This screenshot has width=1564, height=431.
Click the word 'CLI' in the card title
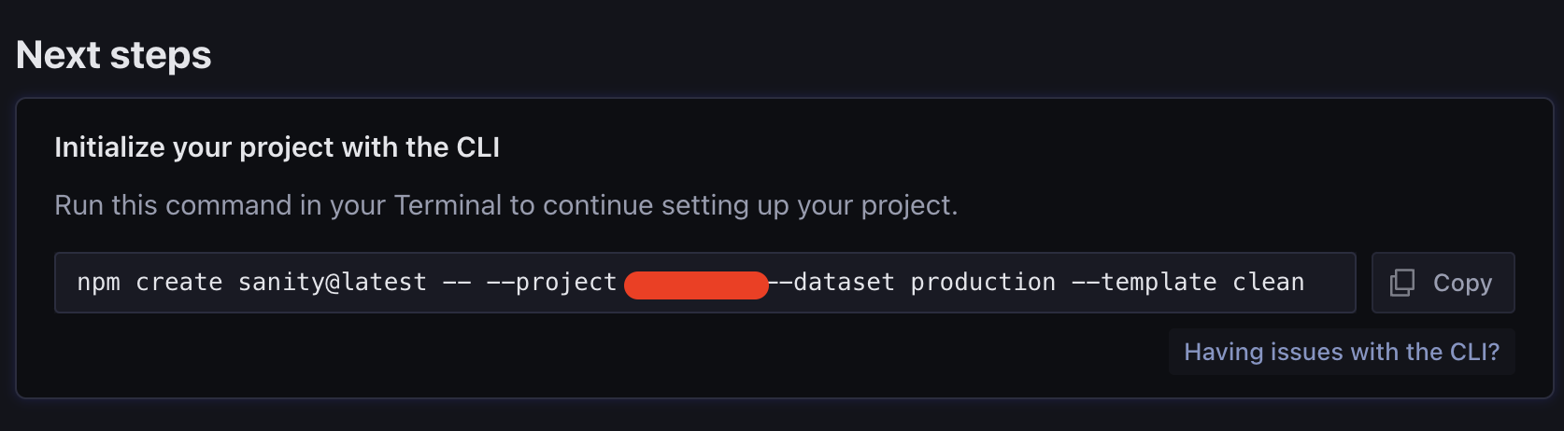coord(477,147)
